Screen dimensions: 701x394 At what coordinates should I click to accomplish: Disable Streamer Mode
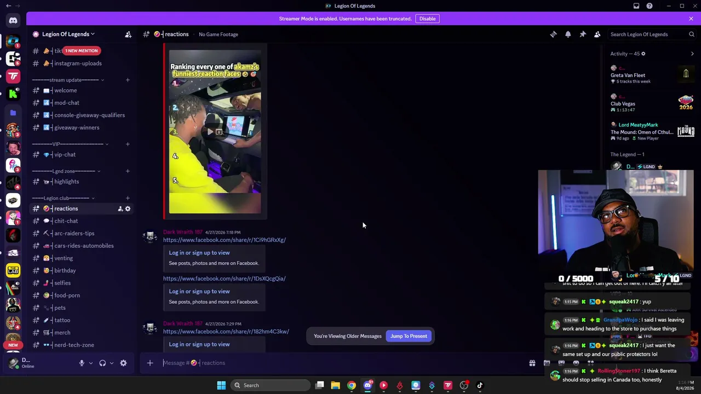427,19
